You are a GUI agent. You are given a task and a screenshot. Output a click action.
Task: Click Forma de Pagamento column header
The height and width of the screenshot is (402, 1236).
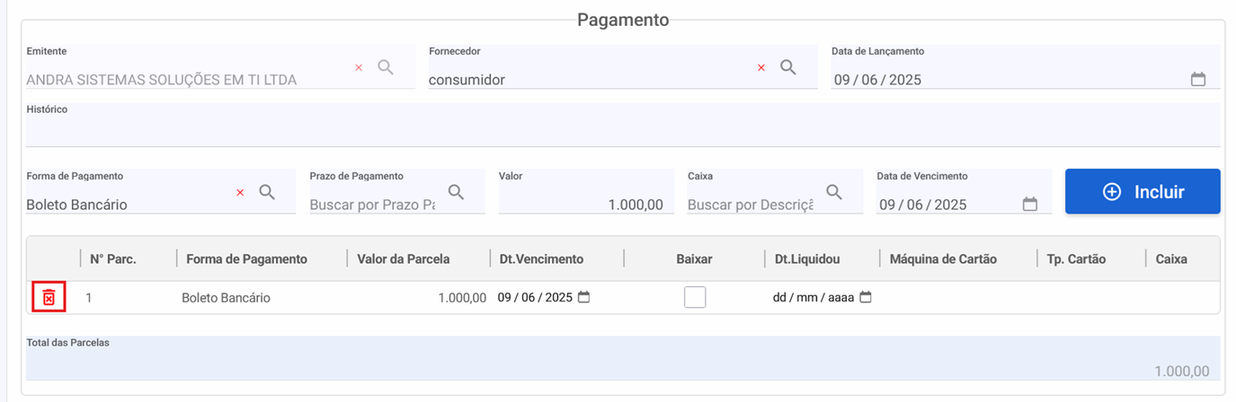point(246,258)
